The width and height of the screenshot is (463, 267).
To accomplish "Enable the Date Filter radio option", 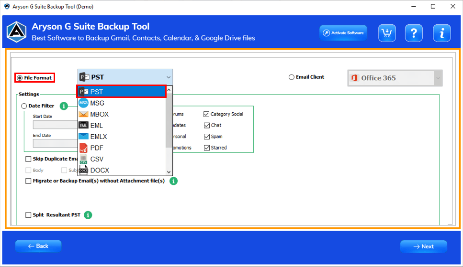I will [x=24, y=106].
